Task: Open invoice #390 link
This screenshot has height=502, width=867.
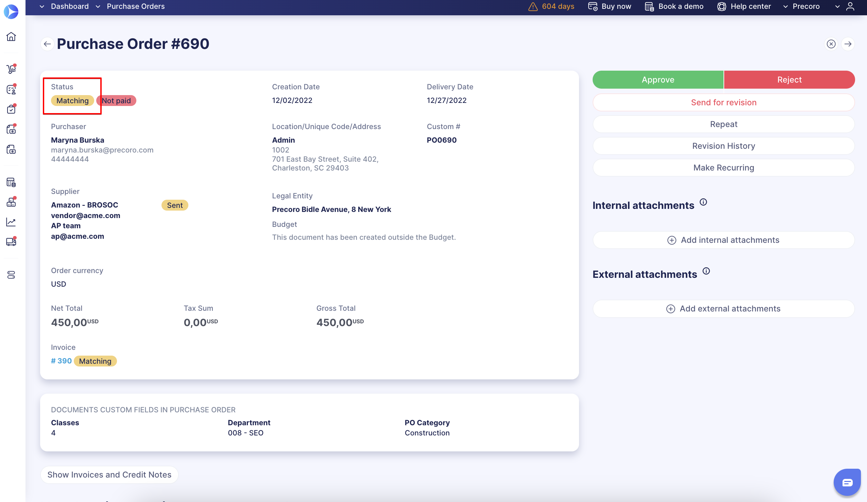Action: 61,361
